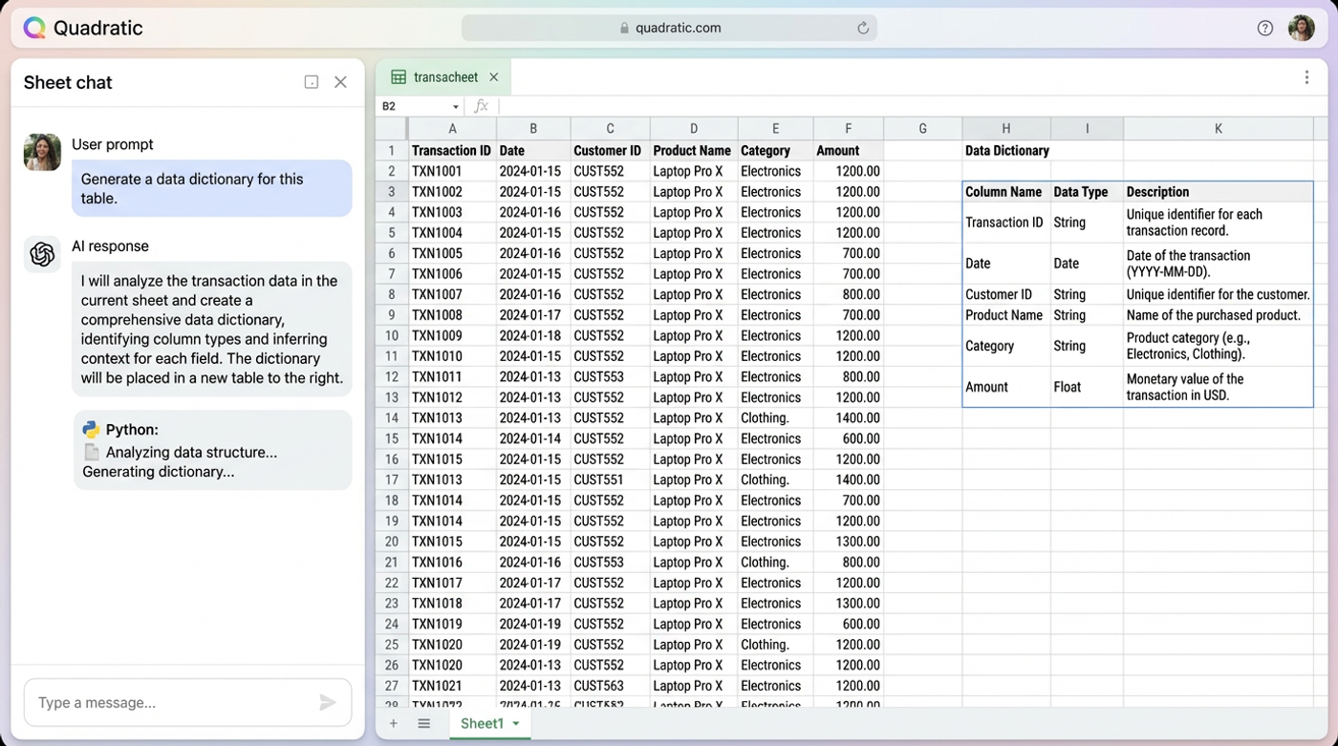
Task: Select the Sheet1 sheet tab
Action: [490, 724]
